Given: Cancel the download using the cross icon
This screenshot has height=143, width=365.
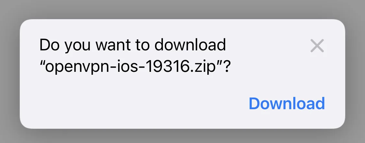Looking at the screenshot, I should (317, 46).
